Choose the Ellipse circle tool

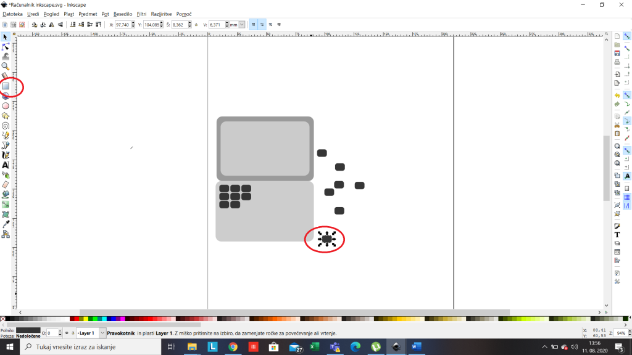click(x=6, y=106)
